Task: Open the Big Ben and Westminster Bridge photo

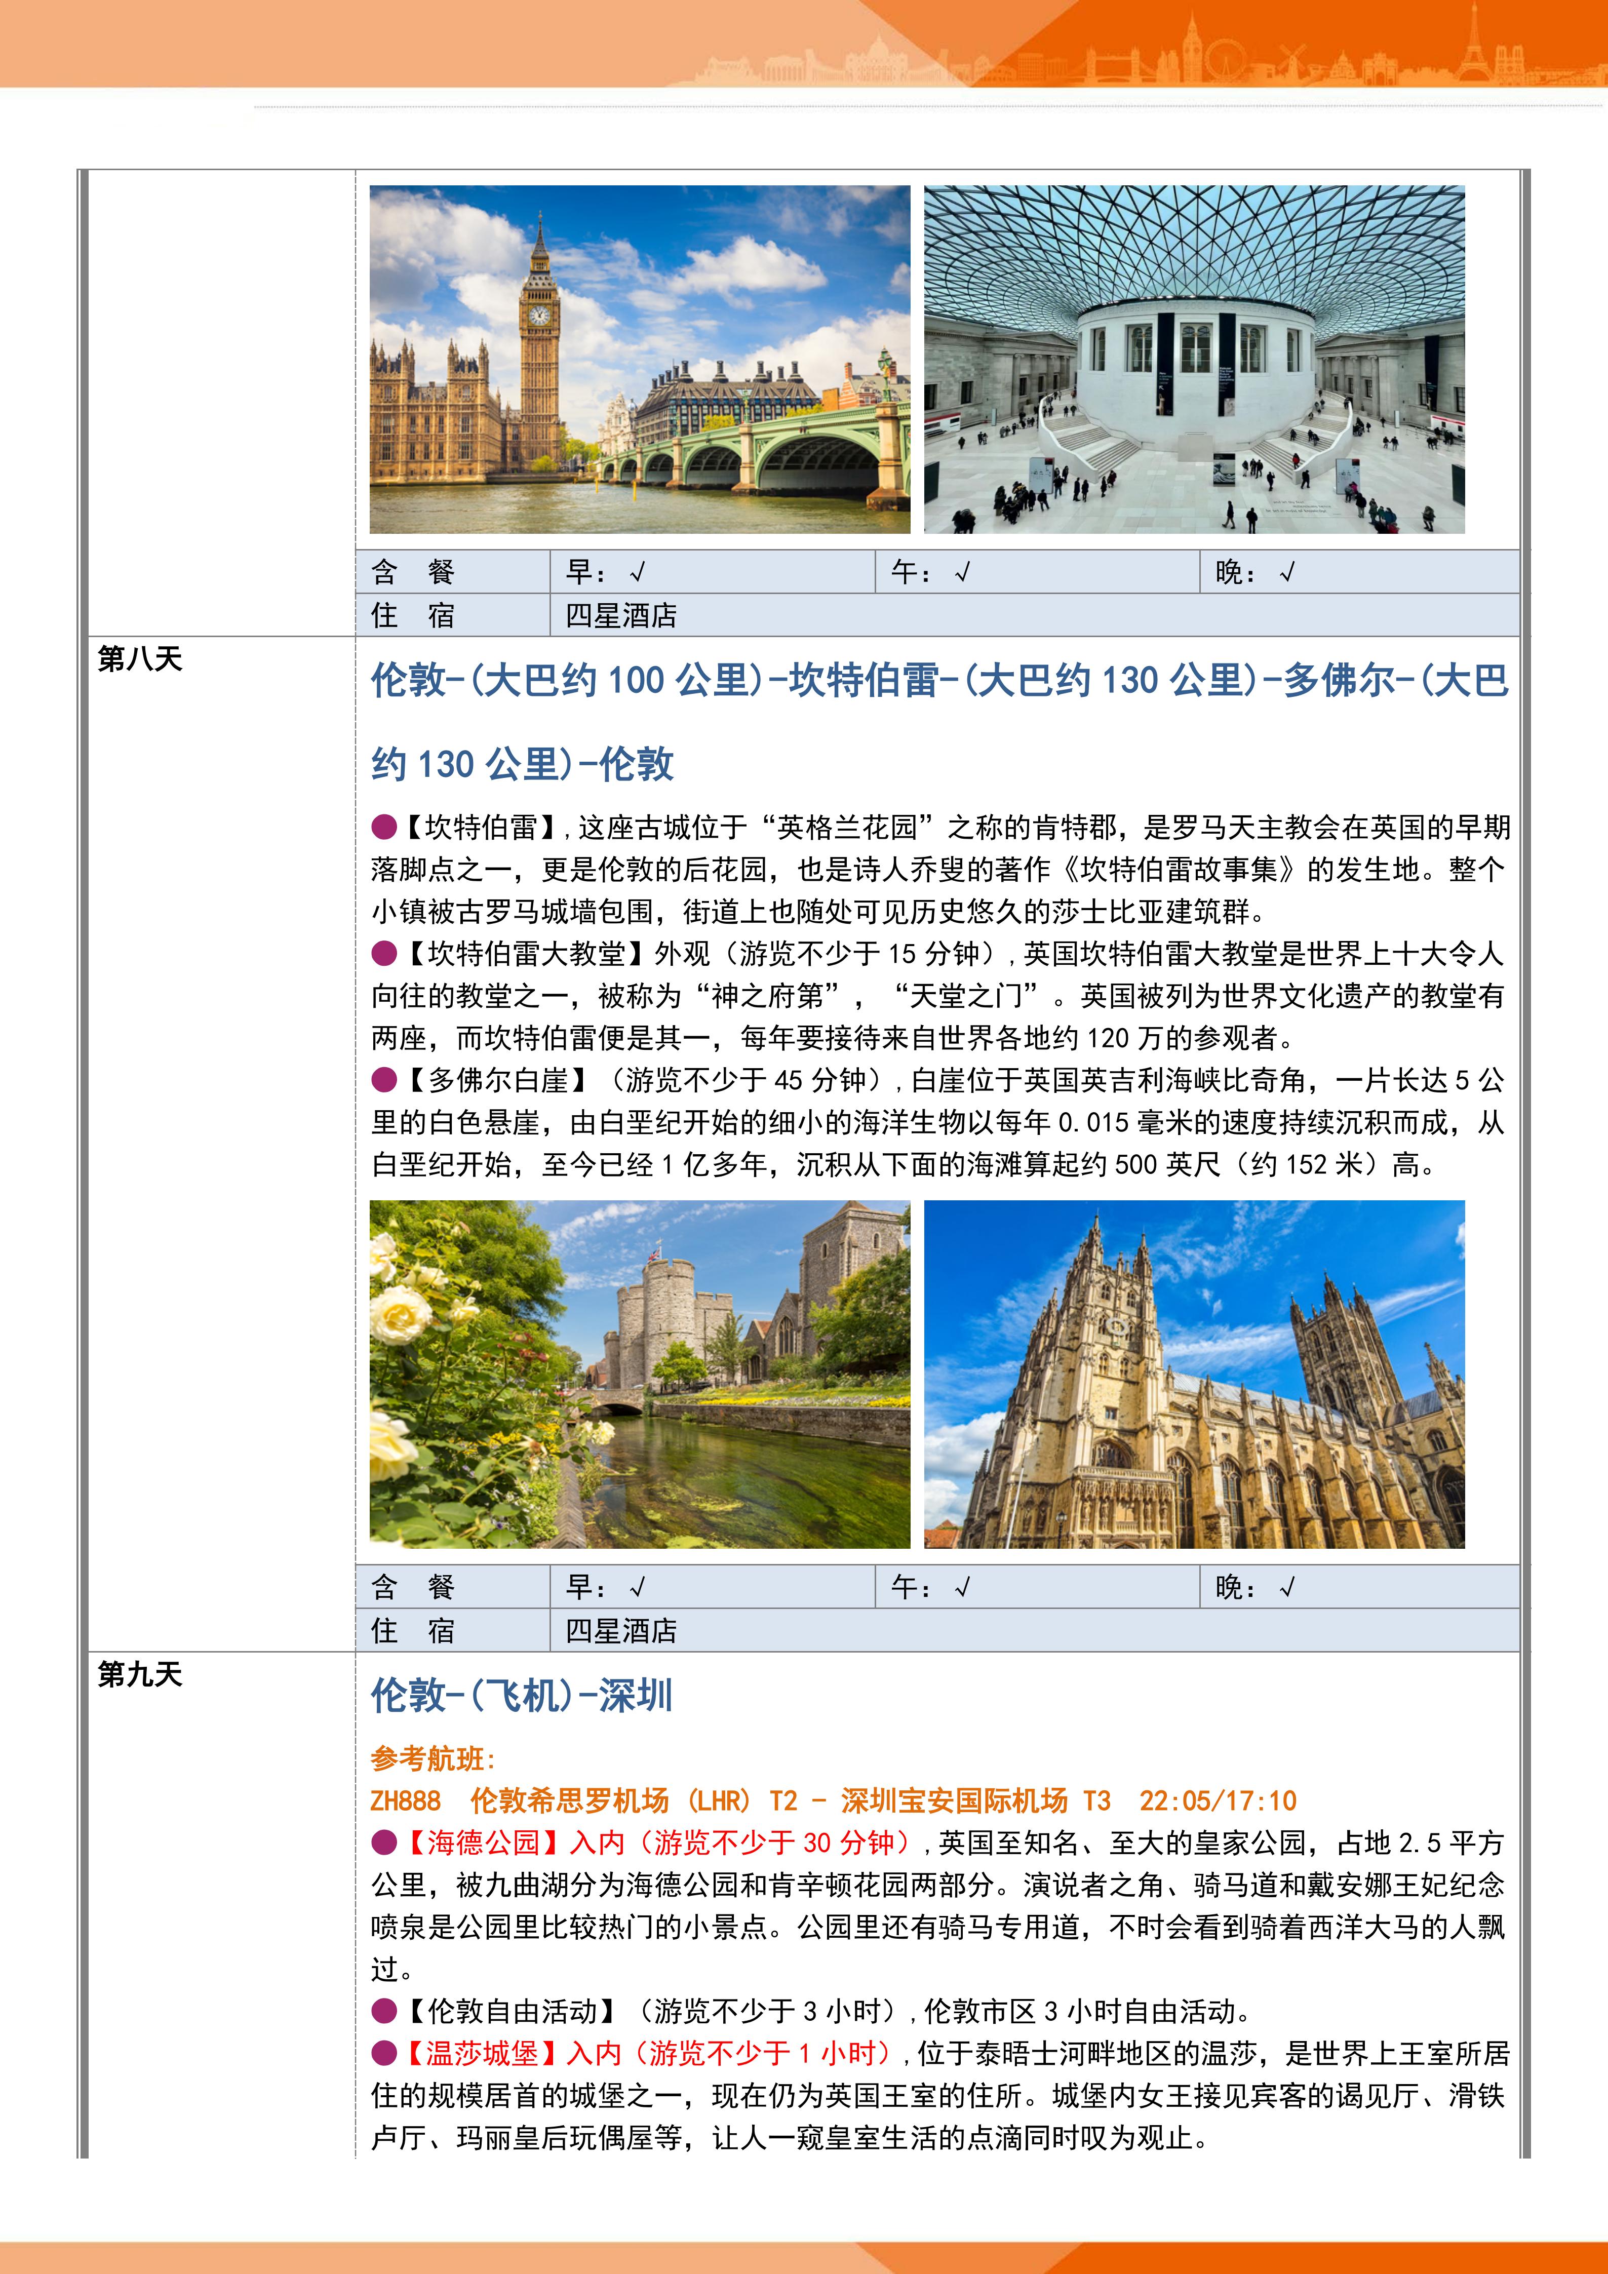Action: 640,360
